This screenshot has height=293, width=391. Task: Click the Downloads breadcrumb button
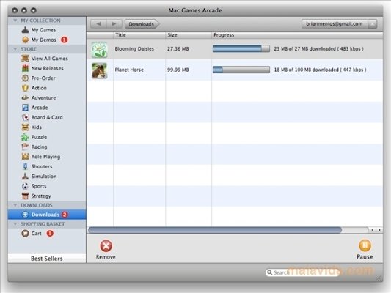click(x=142, y=24)
